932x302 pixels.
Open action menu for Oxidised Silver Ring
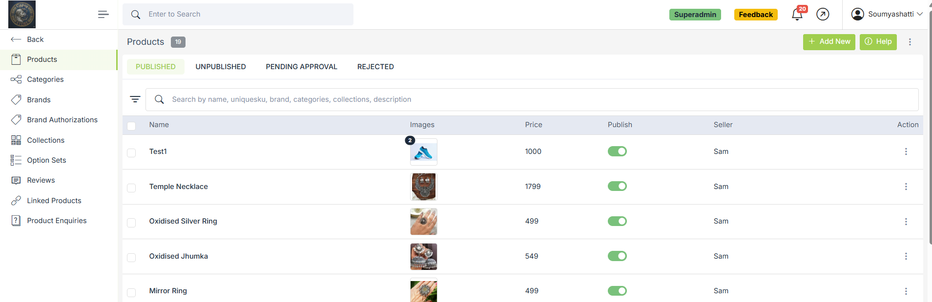[906, 222]
